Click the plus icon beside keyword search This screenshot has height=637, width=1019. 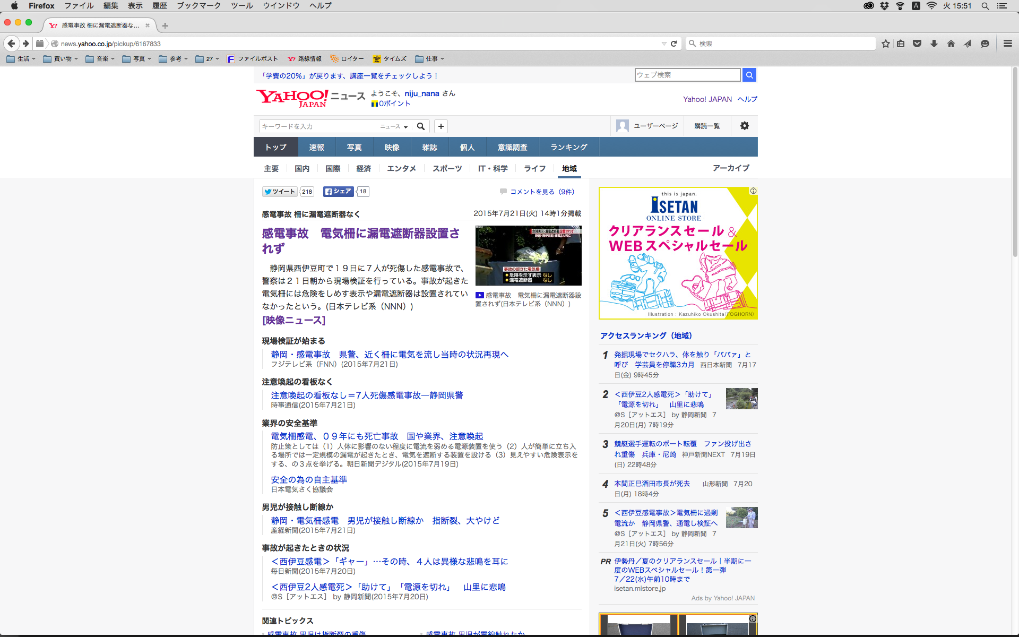(x=441, y=126)
